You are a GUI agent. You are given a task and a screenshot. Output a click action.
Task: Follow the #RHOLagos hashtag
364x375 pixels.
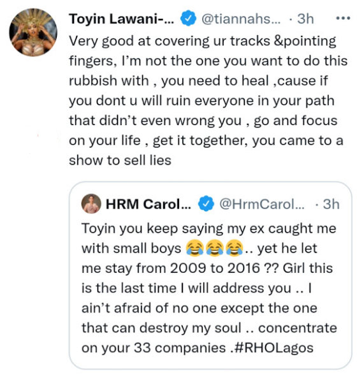click(x=274, y=348)
